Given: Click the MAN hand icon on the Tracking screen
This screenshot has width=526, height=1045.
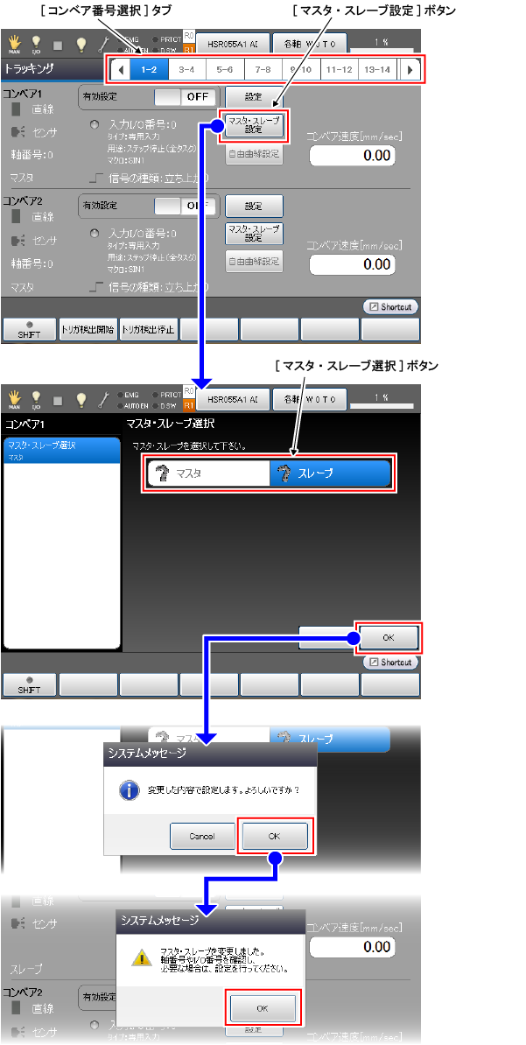Looking at the screenshot, I should coord(14,44).
